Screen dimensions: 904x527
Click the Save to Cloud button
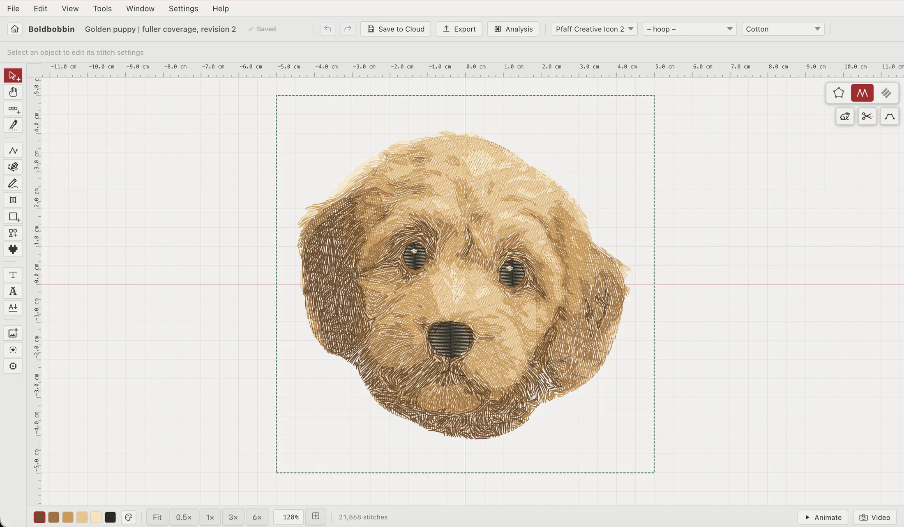coord(395,29)
